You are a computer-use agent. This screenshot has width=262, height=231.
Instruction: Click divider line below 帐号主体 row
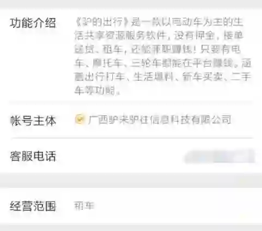pyautogui.click(x=132, y=138)
